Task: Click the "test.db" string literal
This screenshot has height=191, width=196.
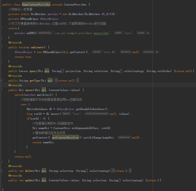Action: pos(109,52)
